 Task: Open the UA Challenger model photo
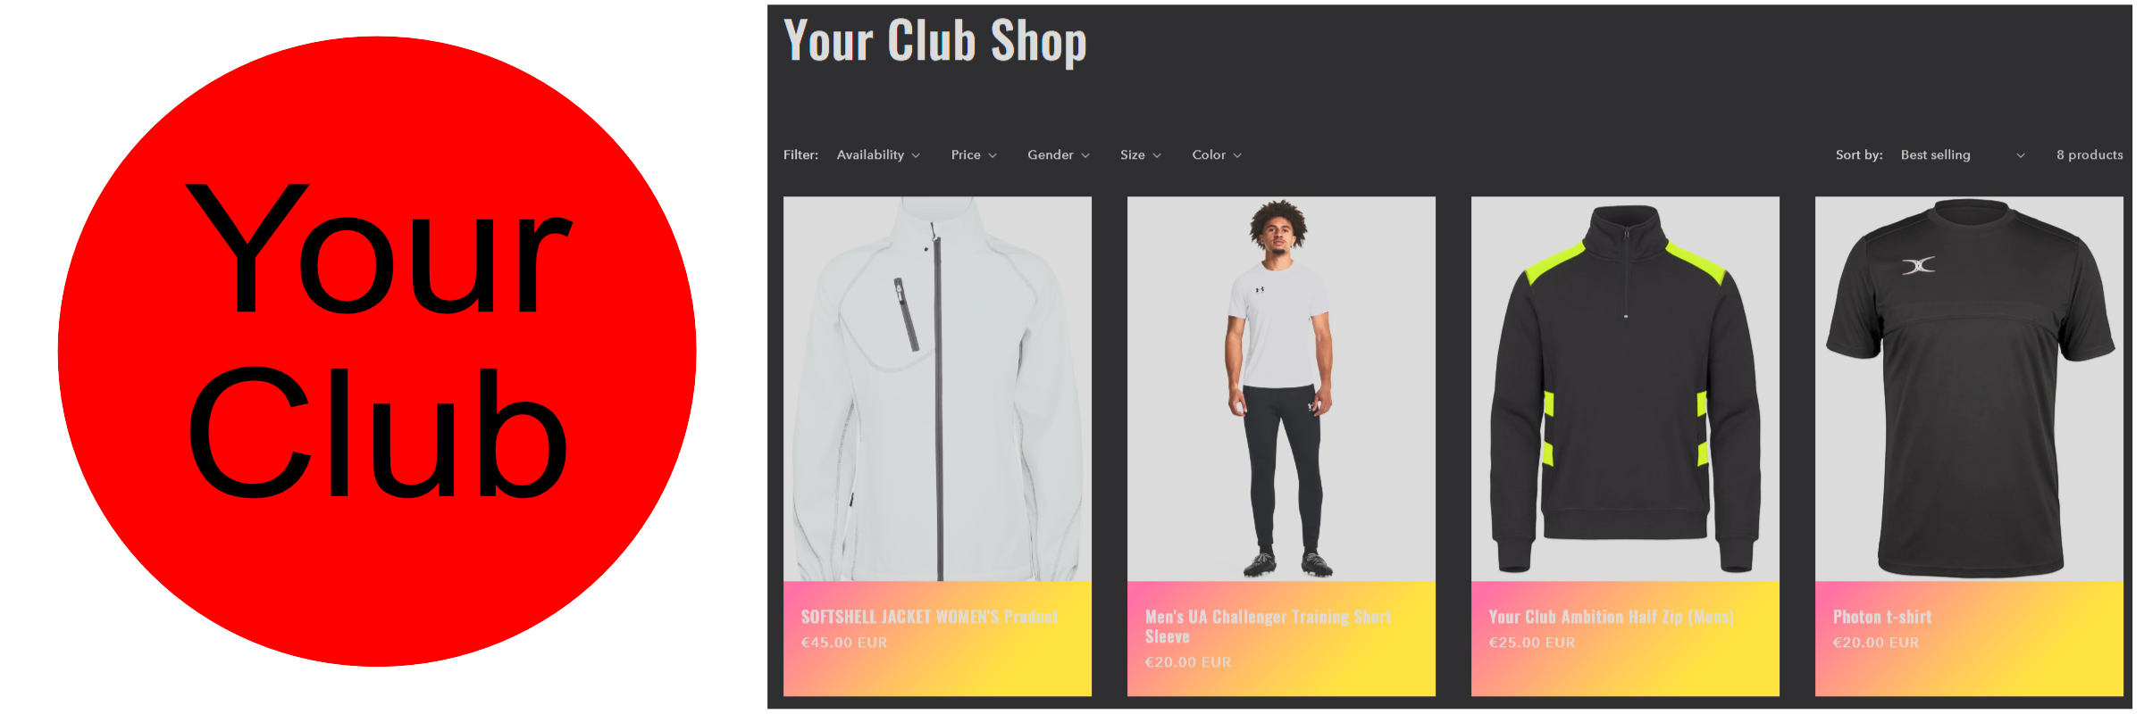tap(1281, 389)
